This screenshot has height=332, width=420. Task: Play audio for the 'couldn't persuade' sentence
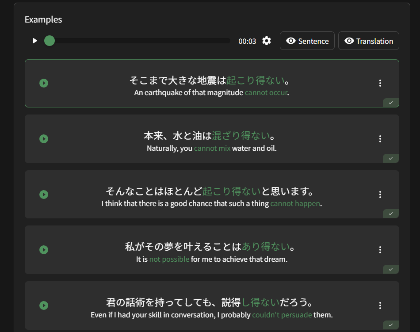point(44,305)
